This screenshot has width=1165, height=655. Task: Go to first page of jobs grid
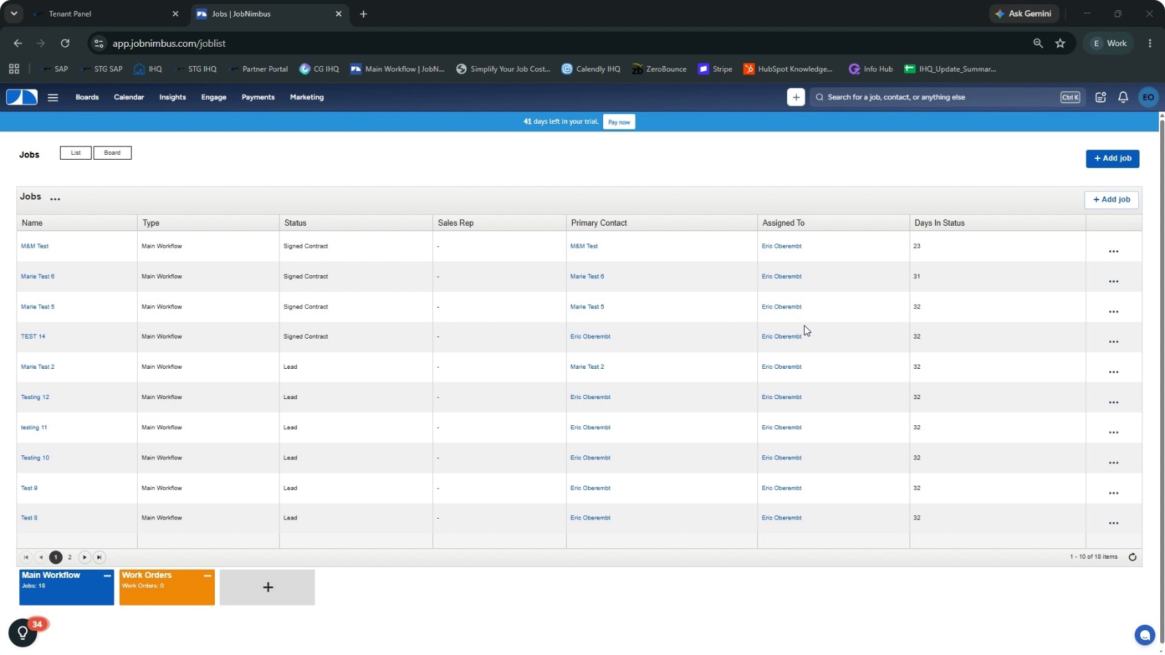(26, 557)
